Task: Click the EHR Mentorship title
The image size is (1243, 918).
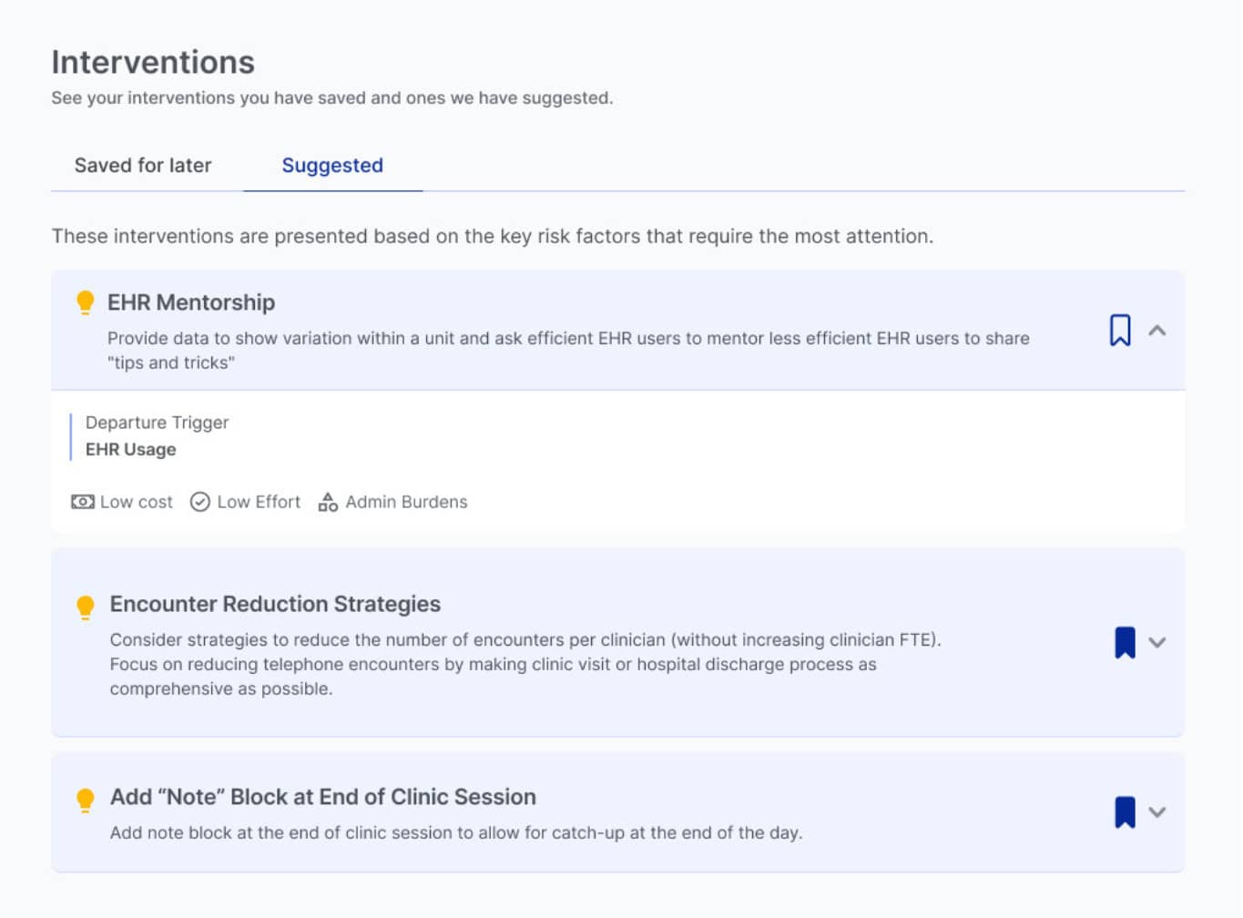Action: point(191,302)
